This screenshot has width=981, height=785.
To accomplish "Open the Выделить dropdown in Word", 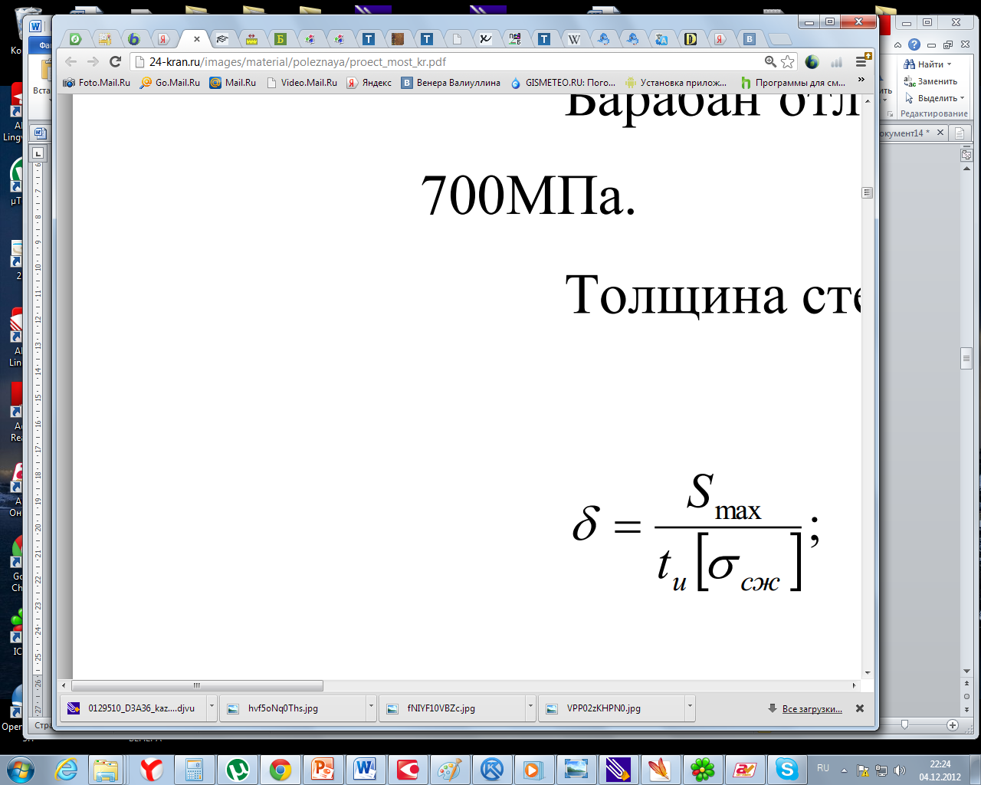I will [x=935, y=98].
